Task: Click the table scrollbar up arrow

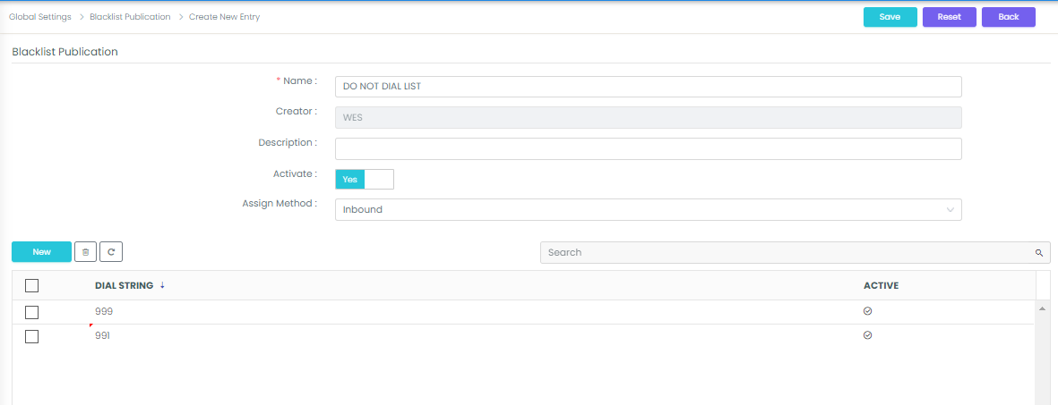Action: (1043, 308)
